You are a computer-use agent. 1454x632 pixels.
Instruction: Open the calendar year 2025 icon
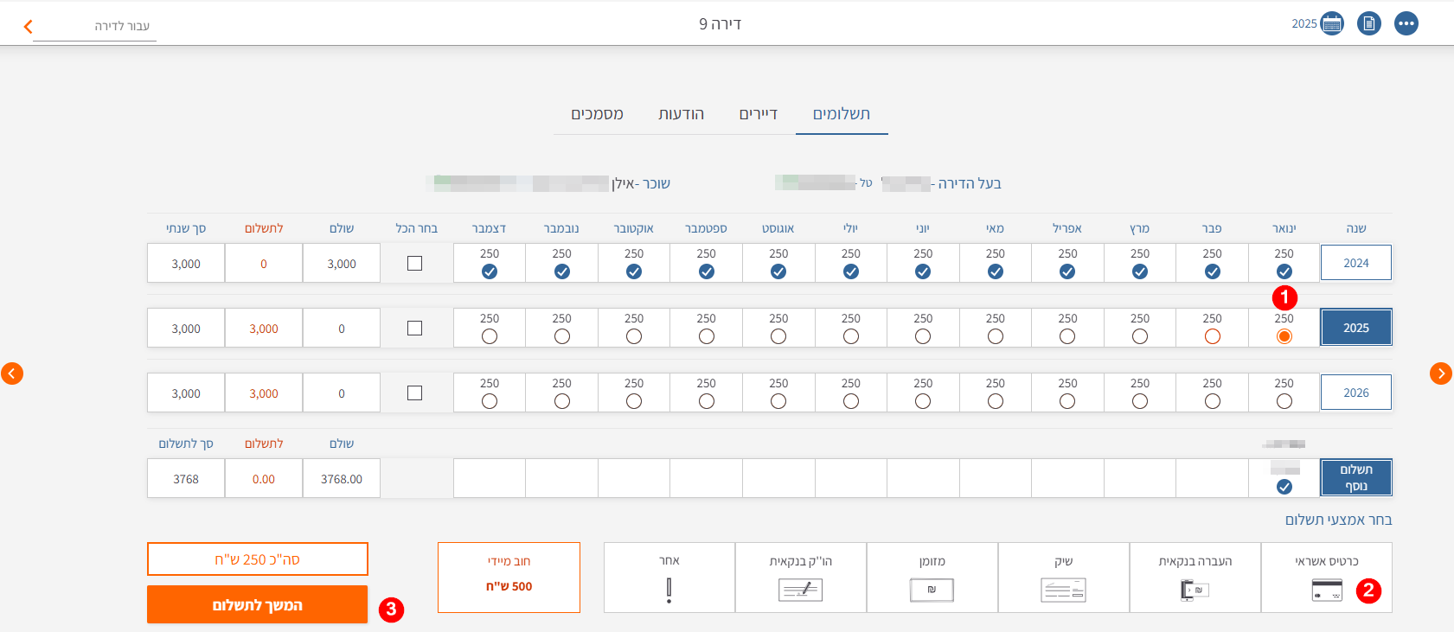click(x=1332, y=23)
